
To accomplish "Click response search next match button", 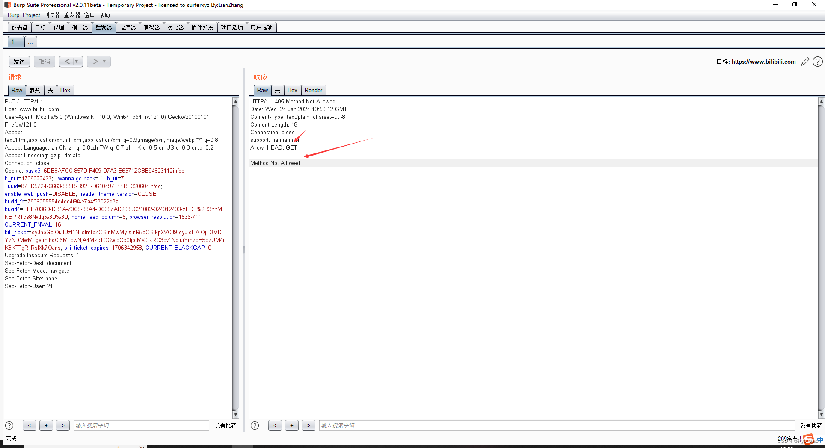I will click(x=309, y=425).
